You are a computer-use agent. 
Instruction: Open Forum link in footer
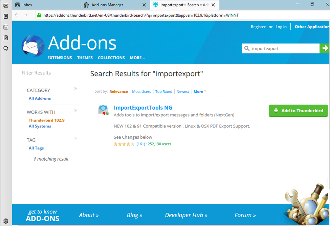tap(245, 215)
